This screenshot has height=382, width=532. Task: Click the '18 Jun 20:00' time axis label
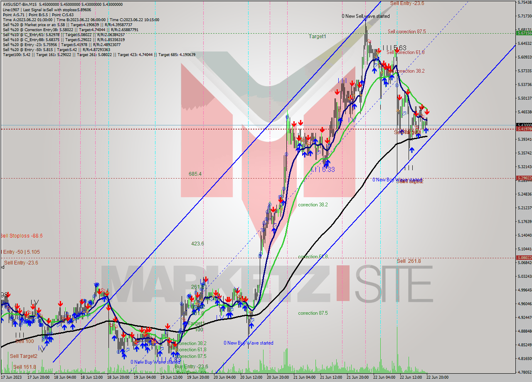pos(118,377)
